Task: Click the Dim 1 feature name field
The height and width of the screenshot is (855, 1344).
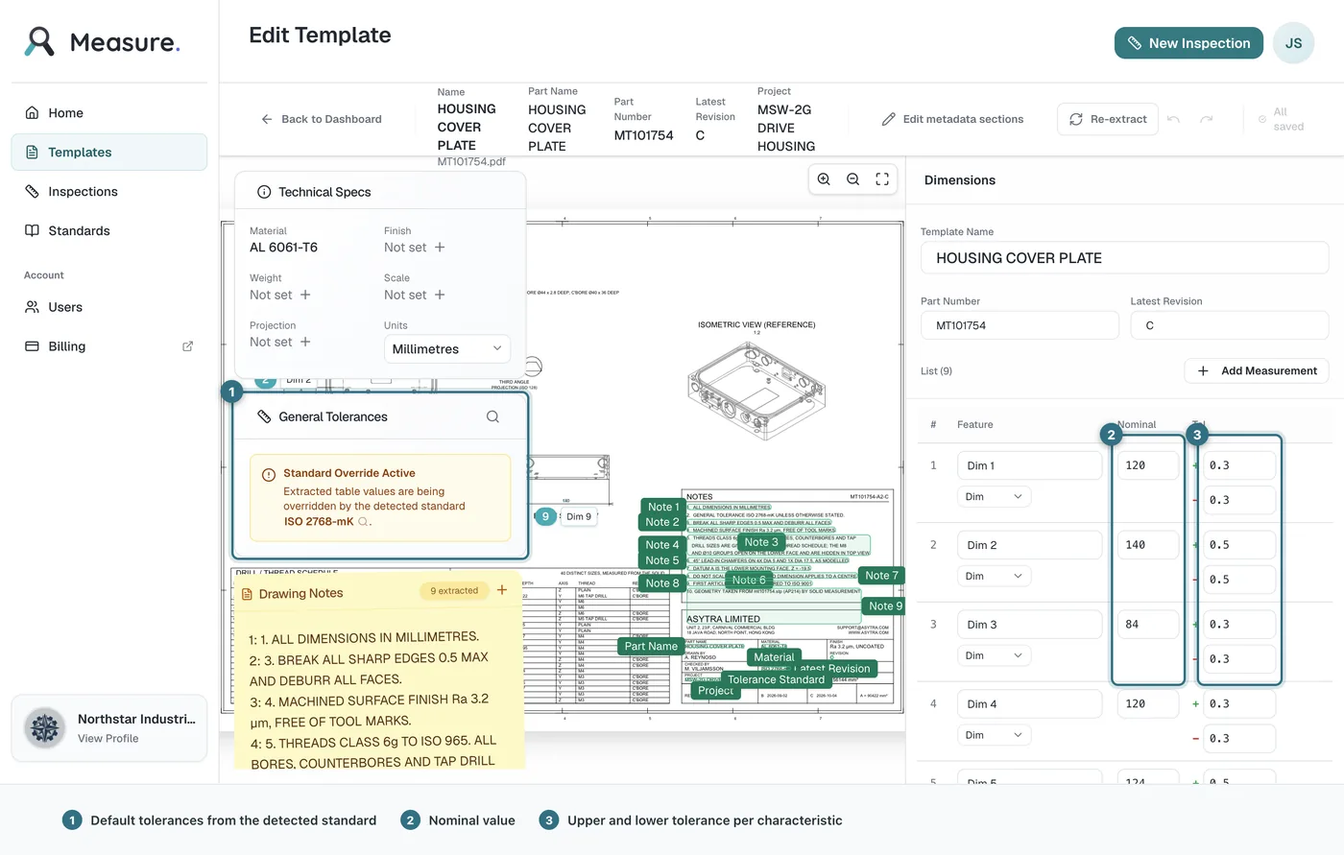Action: pyautogui.click(x=1029, y=465)
